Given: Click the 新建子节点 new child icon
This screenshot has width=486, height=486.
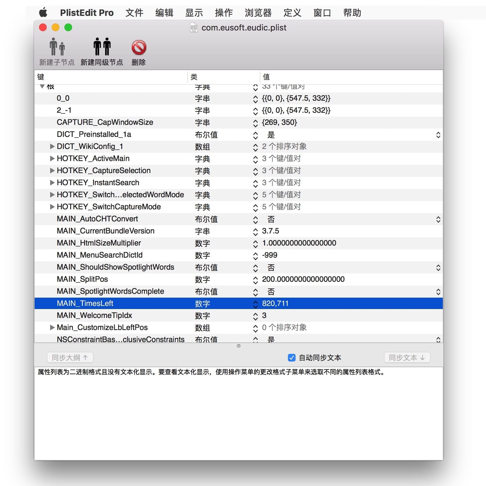Looking at the screenshot, I should click(57, 47).
